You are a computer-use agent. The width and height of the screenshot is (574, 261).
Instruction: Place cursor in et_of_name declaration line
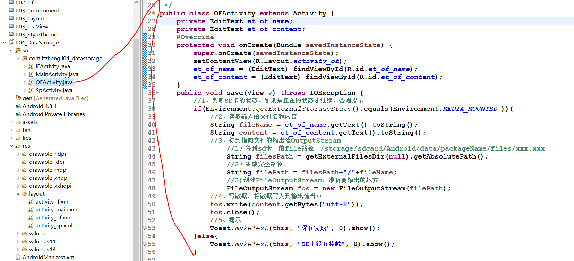(367, 21)
